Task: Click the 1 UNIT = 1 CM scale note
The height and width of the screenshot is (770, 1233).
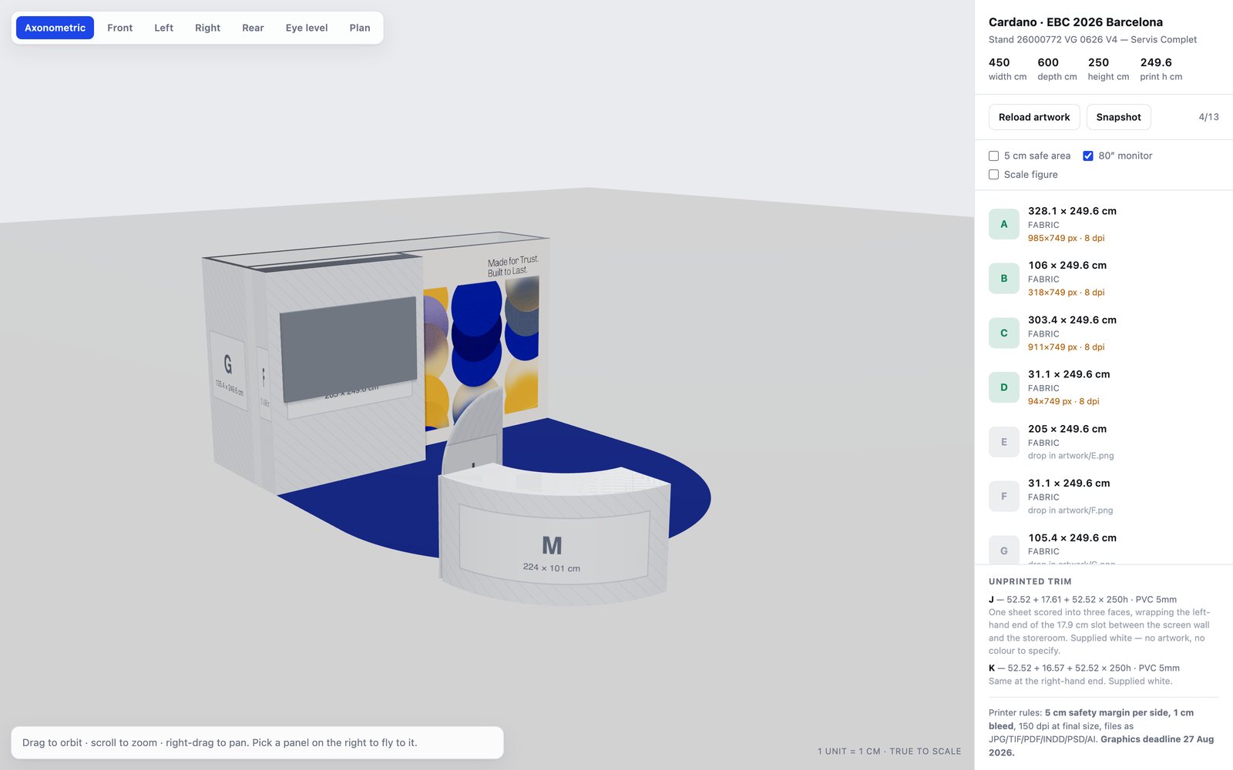Action: pyautogui.click(x=889, y=751)
